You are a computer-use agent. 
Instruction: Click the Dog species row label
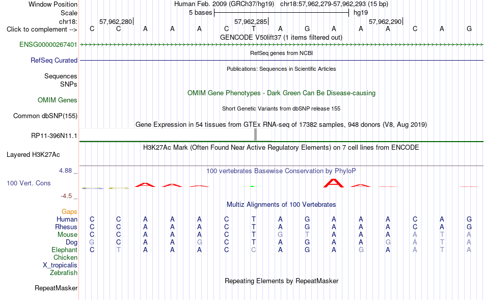[x=71, y=242]
